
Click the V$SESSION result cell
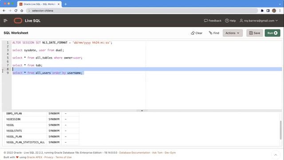pyautogui.click(x=26, y=119)
